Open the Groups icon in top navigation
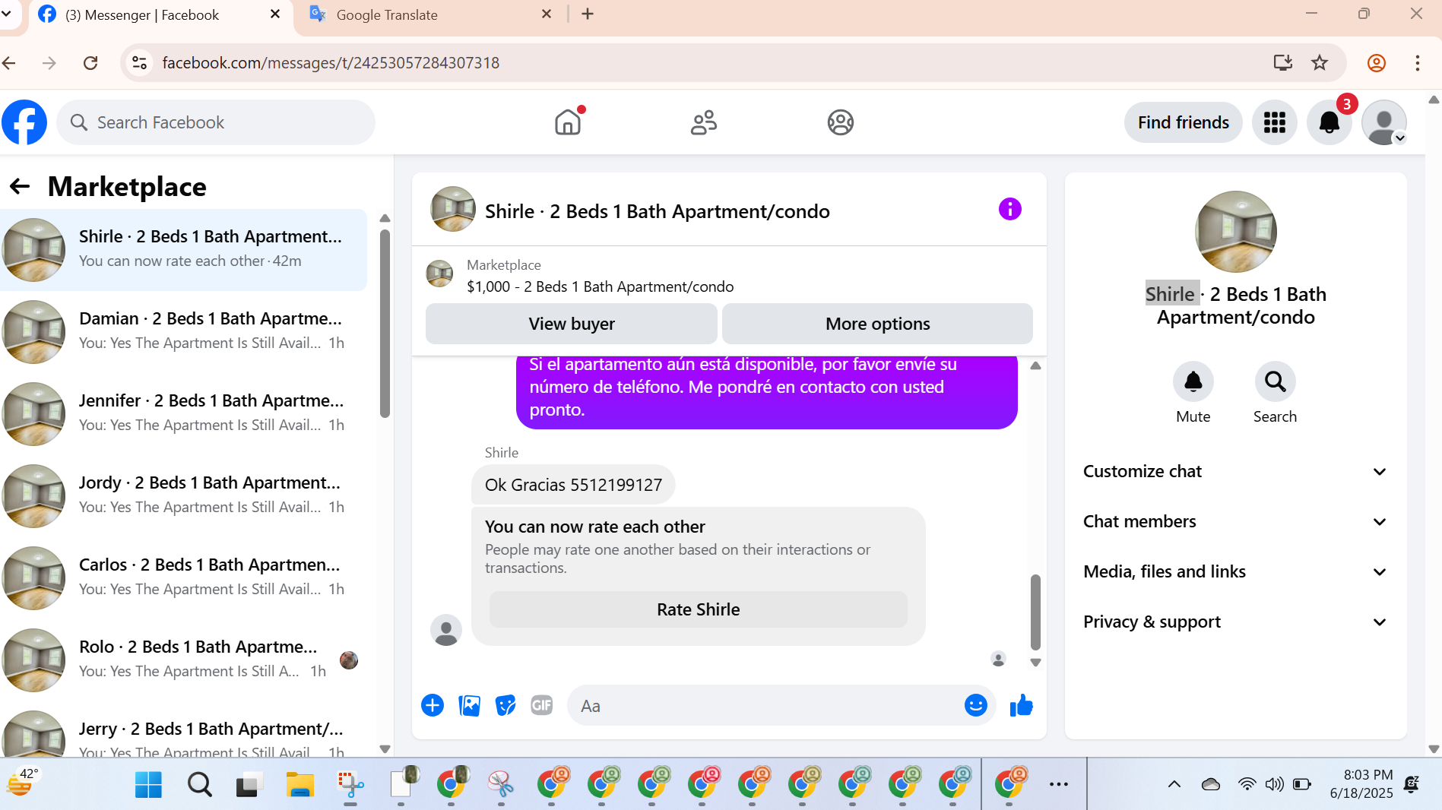 click(841, 122)
